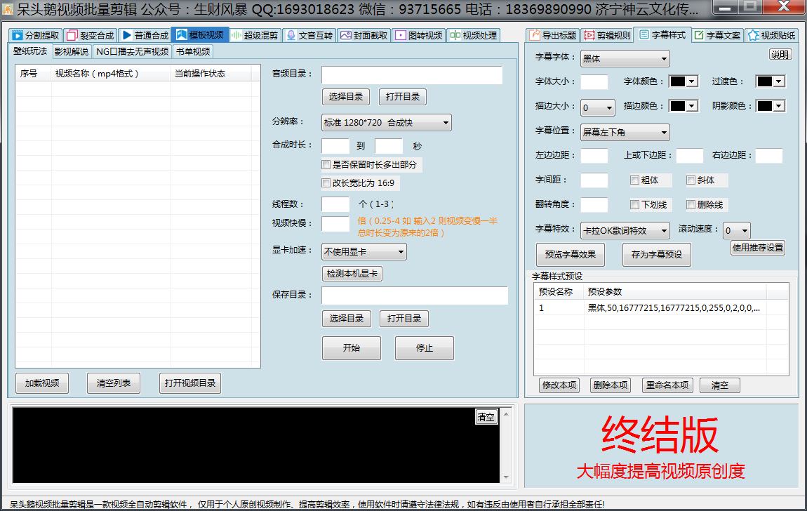Image resolution: width=807 pixels, height=511 pixels.
Task: Click the 检测本机显卡 button
Action: [x=352, y=274]
